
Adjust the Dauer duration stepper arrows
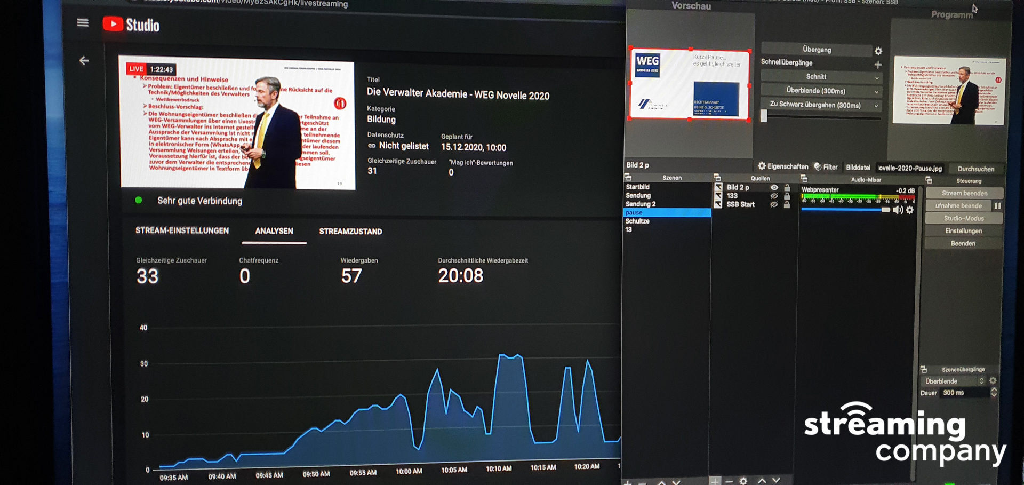[x=994, y=393]
